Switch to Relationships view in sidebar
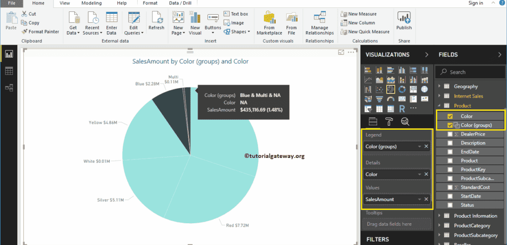The image size is (507, 245). coord(9,87)
